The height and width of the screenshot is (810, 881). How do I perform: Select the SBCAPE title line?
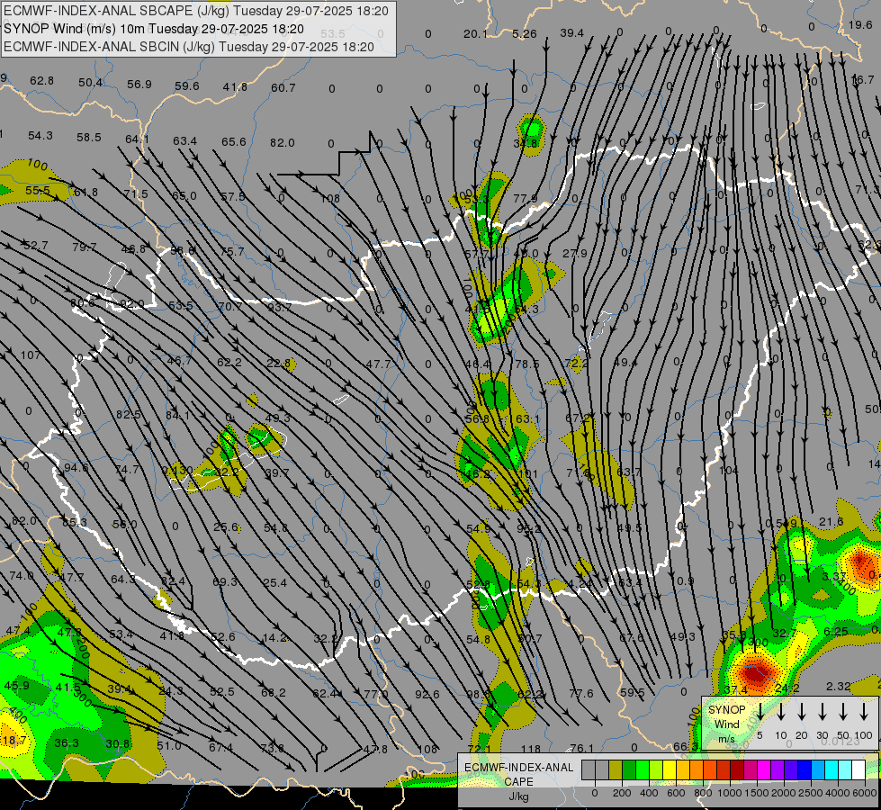click(196, 11)
